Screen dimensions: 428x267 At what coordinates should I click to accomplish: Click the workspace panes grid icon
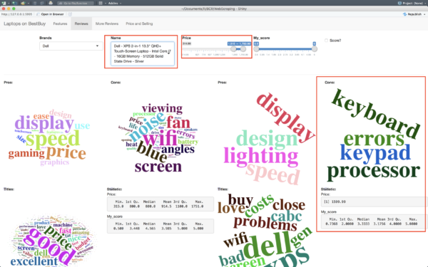(x=101, y=4)
